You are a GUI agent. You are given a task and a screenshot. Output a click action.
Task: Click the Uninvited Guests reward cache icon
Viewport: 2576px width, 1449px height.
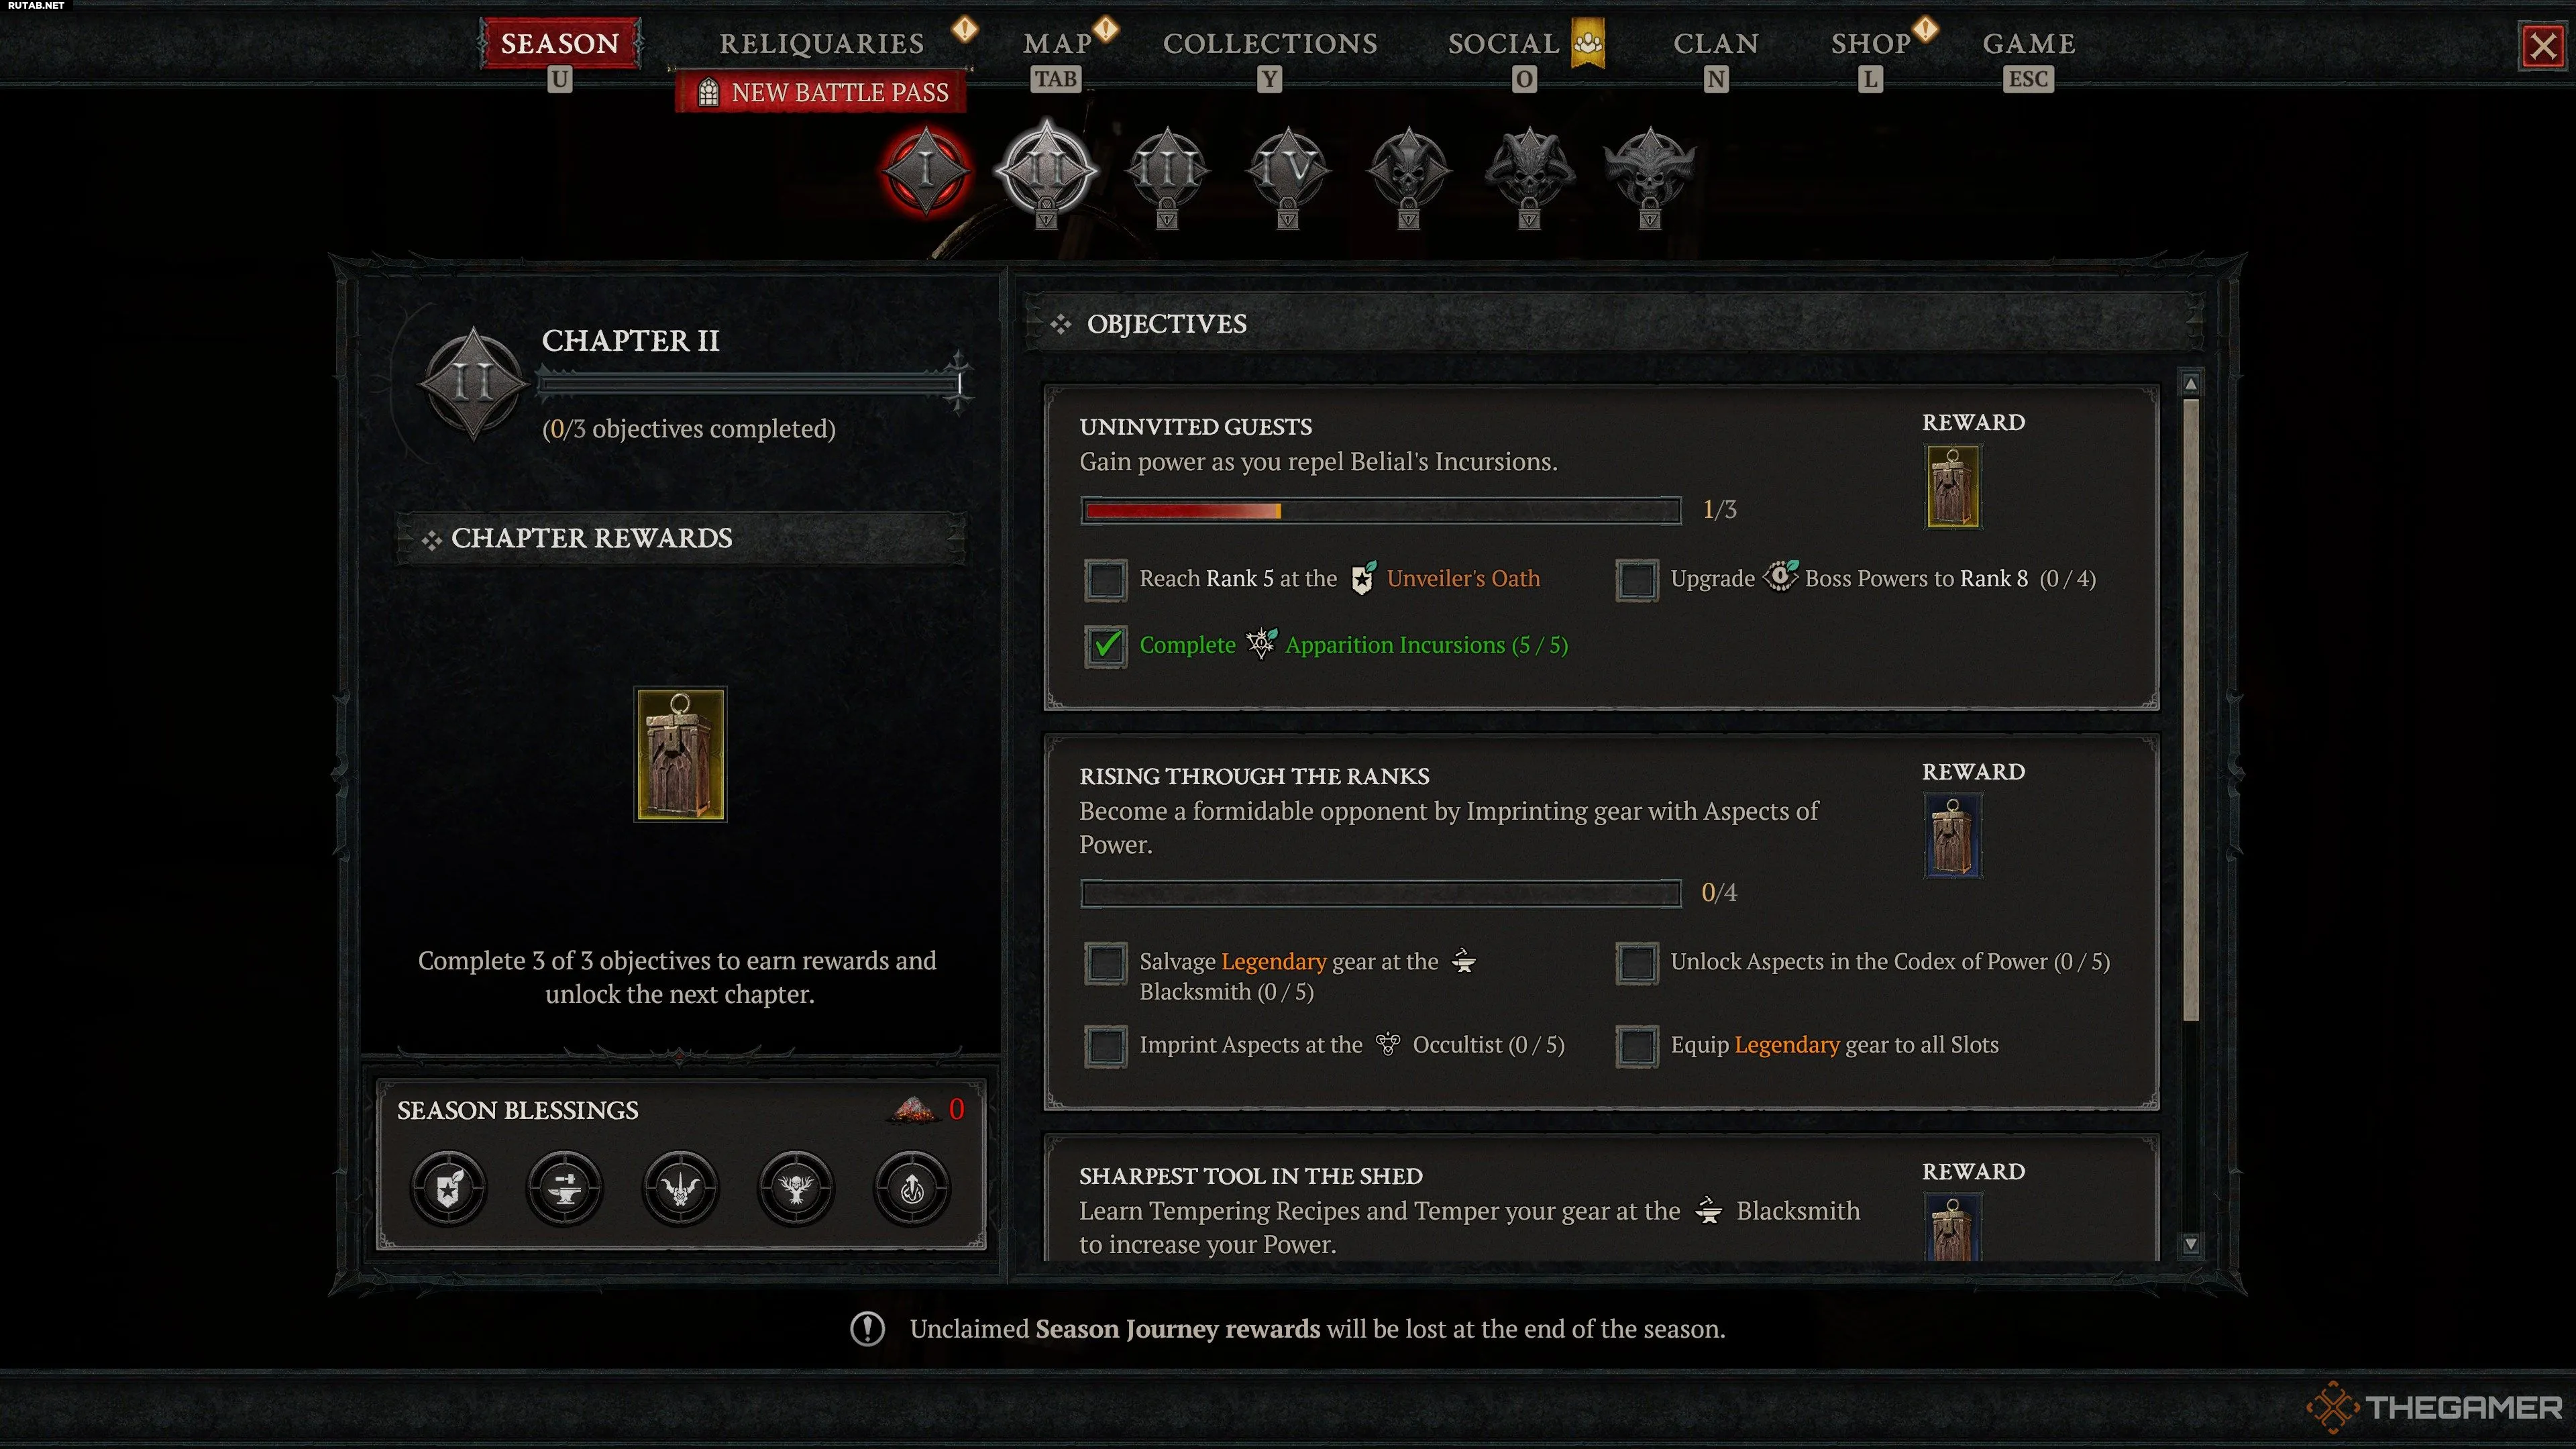pyautogui.click(x=1953, y=487)
